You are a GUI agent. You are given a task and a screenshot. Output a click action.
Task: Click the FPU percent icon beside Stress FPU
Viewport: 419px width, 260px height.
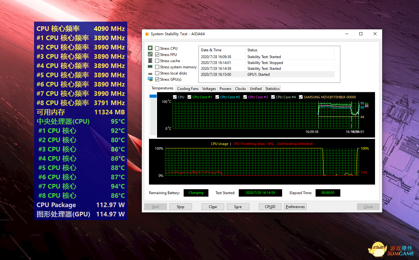[x=150, y=54]
